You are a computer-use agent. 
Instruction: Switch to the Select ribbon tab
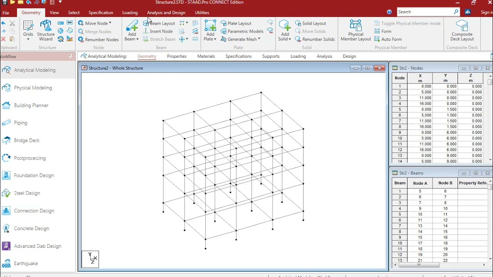click(x=74, y=13)
